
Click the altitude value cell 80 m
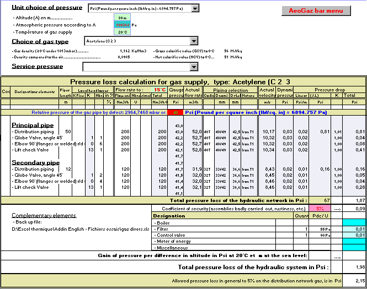[122, 18]
